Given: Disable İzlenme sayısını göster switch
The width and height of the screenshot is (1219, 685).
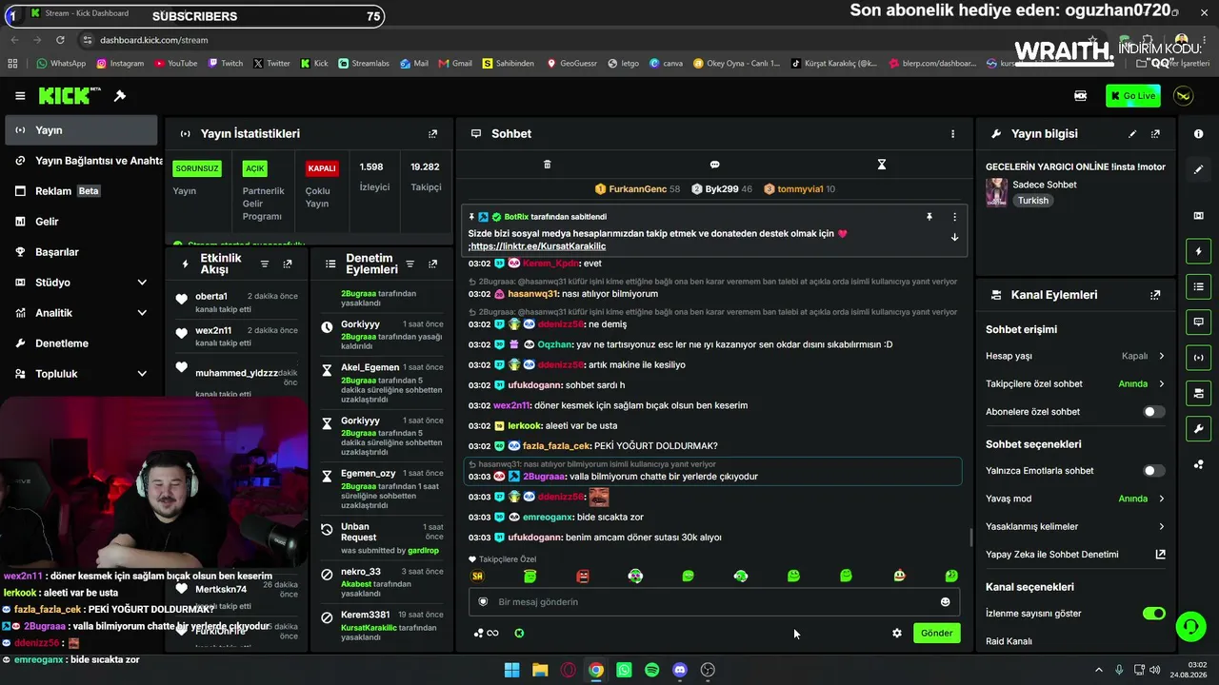Looking at the screenshot, I should [1153, 614].
